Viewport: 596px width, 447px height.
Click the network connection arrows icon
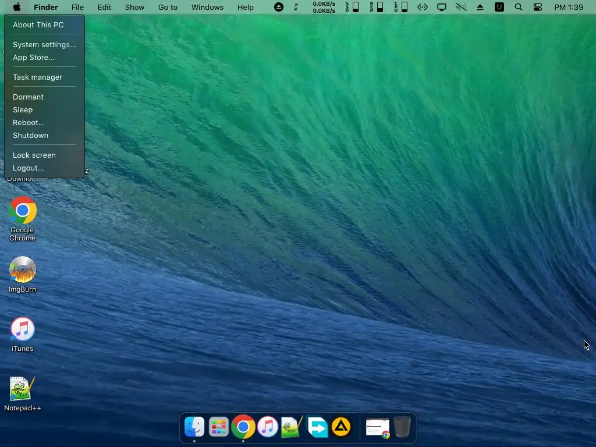(x=423, y=7)
